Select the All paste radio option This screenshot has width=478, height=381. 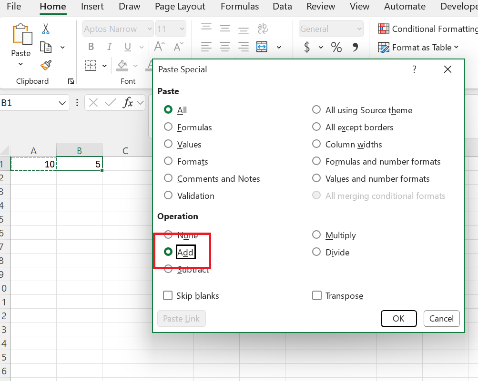tap(168, 109)
